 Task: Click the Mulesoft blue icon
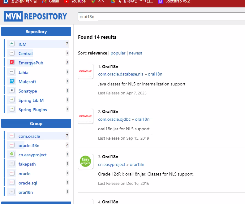pyautogui.click(x=12, y=81)
